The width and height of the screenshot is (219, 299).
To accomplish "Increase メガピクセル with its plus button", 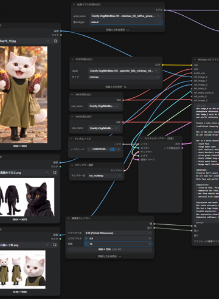I will 150,238.
